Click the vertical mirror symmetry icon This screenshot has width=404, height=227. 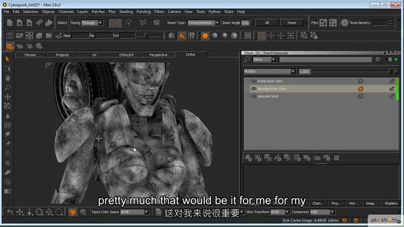pyautogui.click(x=271, y=36)
